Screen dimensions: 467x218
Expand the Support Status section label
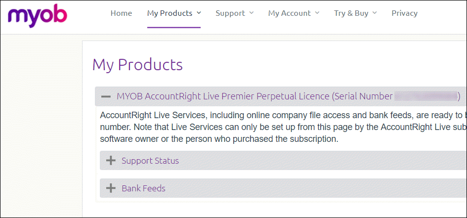pos(150,161)
